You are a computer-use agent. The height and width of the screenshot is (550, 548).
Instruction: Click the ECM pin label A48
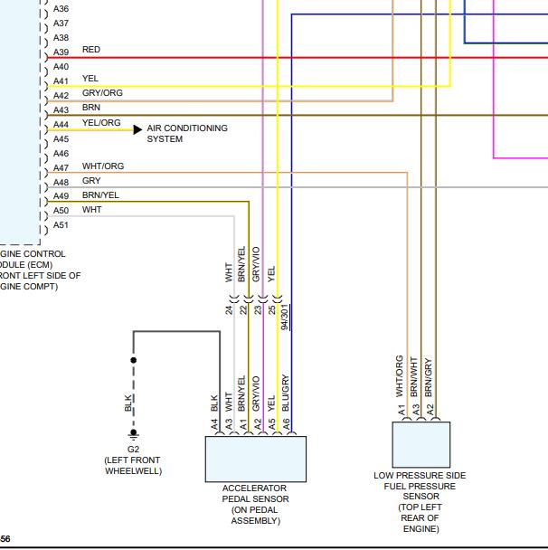[x=61, y=183]
